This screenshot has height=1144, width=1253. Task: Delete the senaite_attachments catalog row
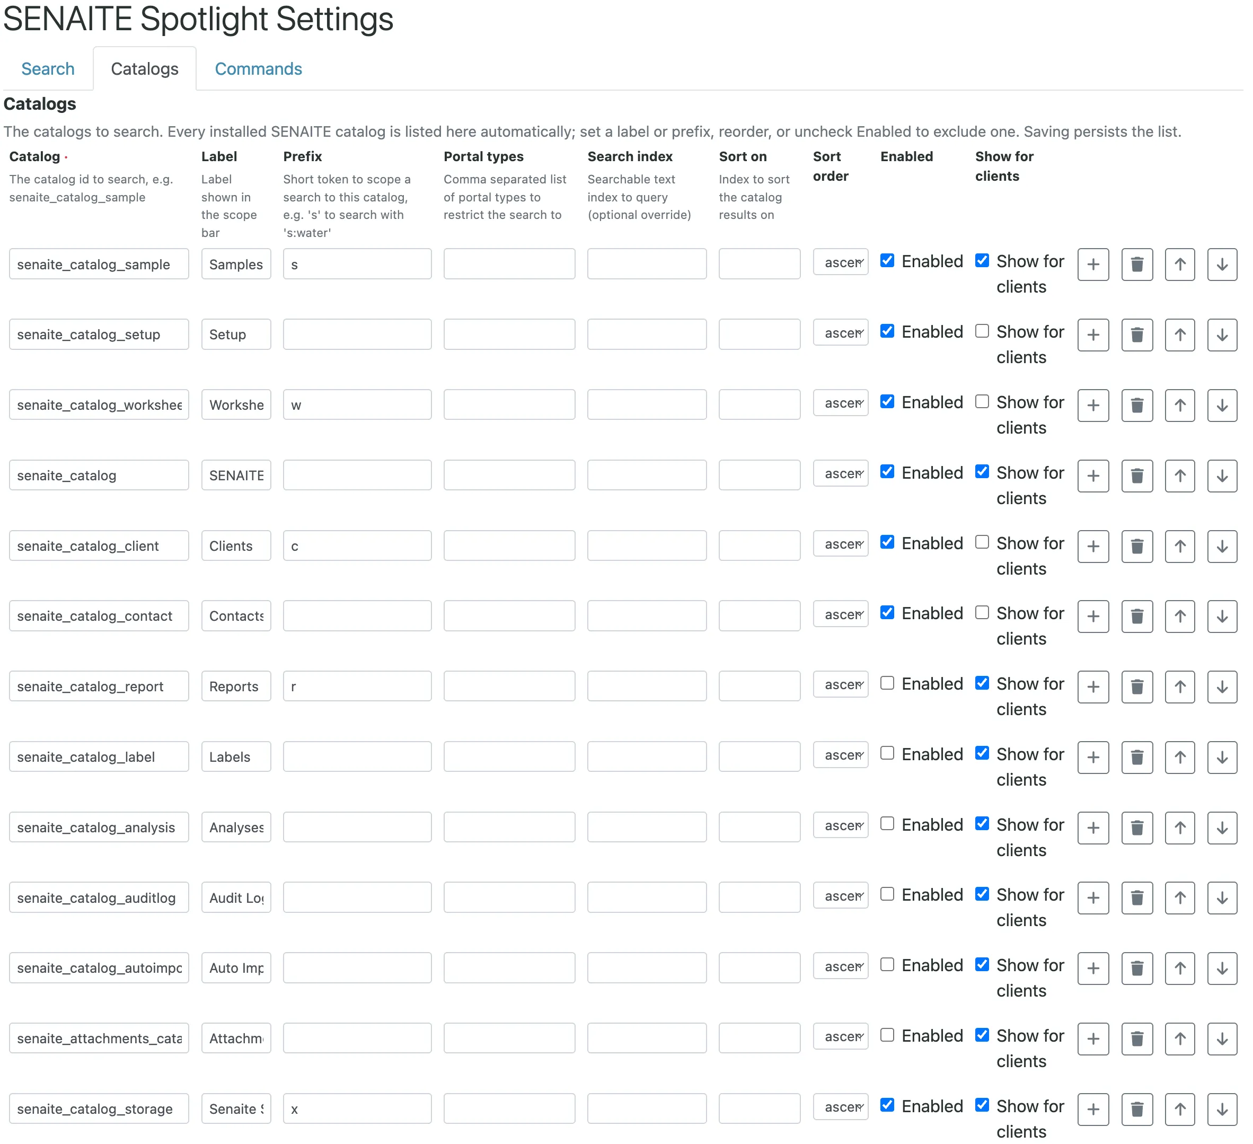point(1137,1039)
